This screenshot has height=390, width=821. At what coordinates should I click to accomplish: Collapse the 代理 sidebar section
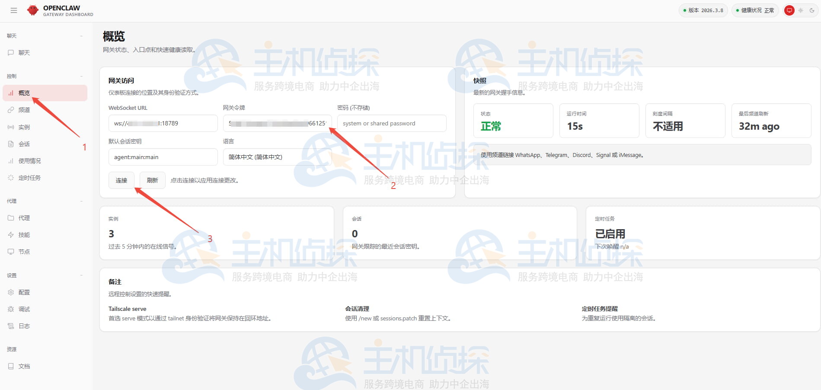pos(81,201)
